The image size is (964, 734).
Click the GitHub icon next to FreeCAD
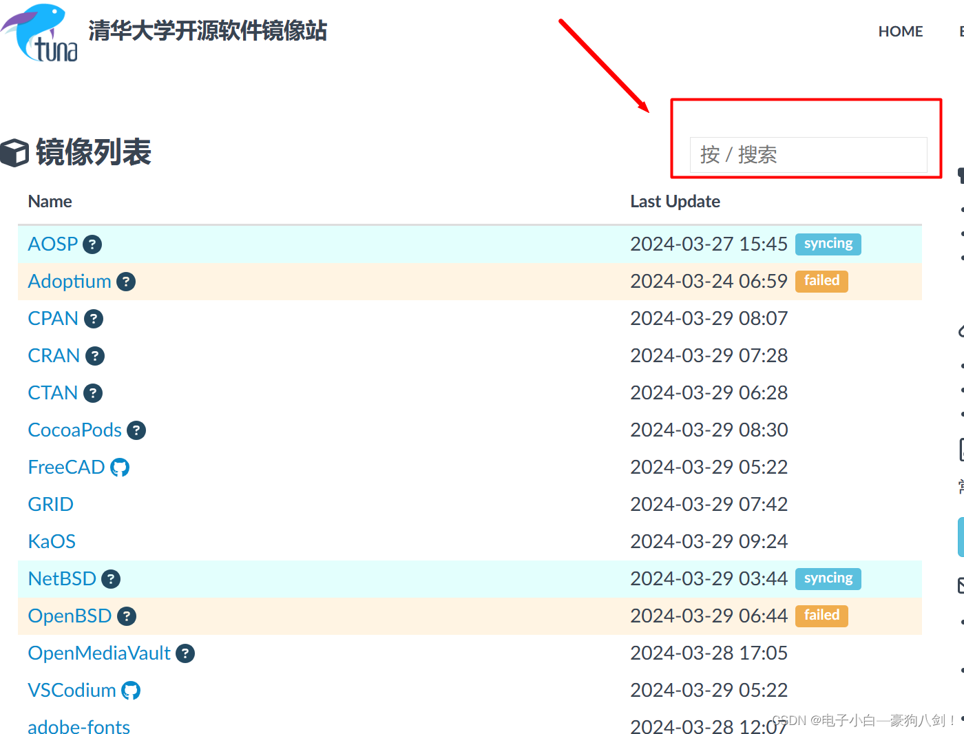click(120, 468)
